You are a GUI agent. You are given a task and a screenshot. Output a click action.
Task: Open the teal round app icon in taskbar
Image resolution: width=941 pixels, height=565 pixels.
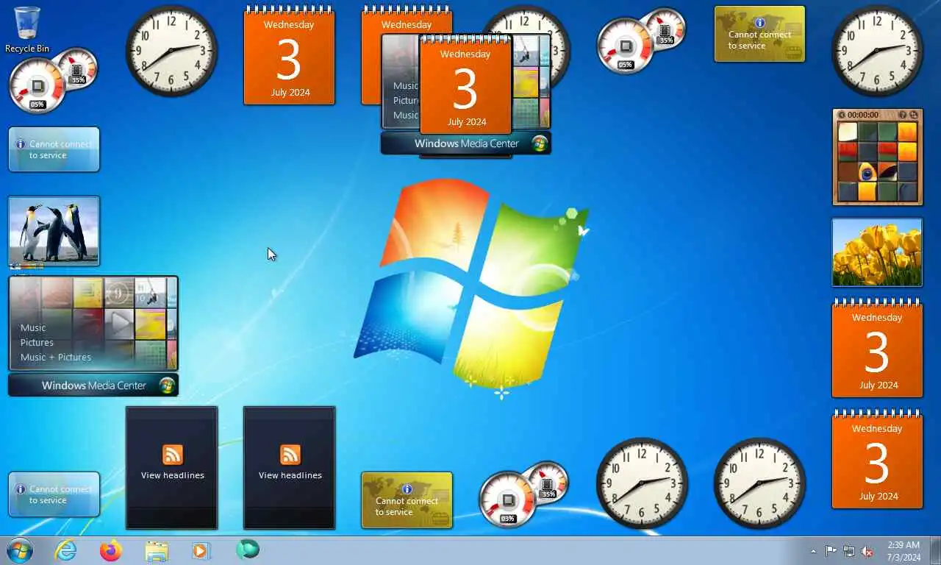click(247, 550)
